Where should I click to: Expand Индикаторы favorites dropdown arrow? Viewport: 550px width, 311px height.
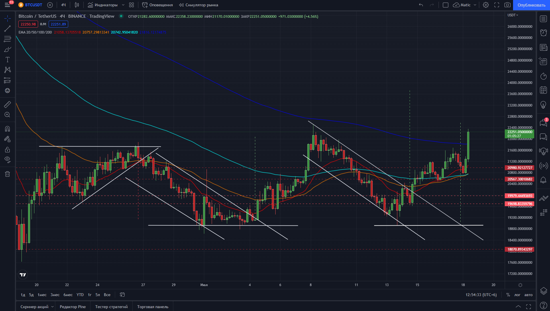(x=123, y=5)
